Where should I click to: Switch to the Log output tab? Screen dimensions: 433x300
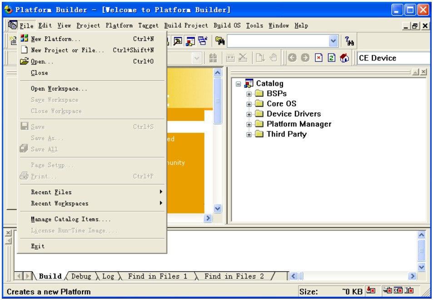pos(108,276)
